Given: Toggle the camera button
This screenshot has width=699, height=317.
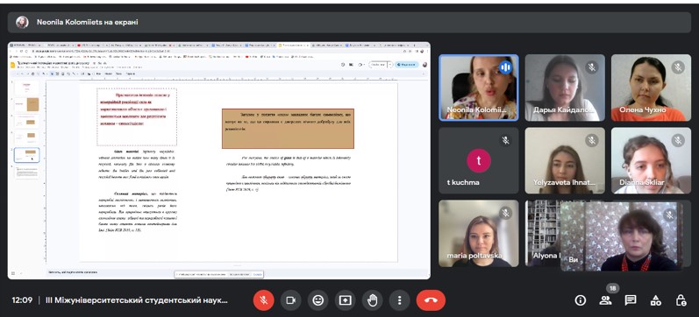Looking at the screenshot, I should tap(290, 300).
